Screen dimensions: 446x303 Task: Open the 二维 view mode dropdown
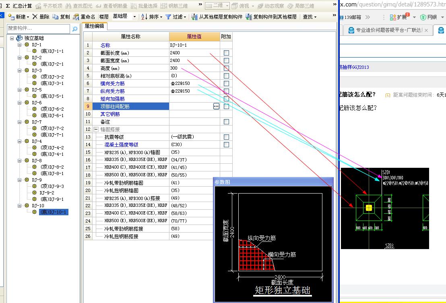coord(227,6)
